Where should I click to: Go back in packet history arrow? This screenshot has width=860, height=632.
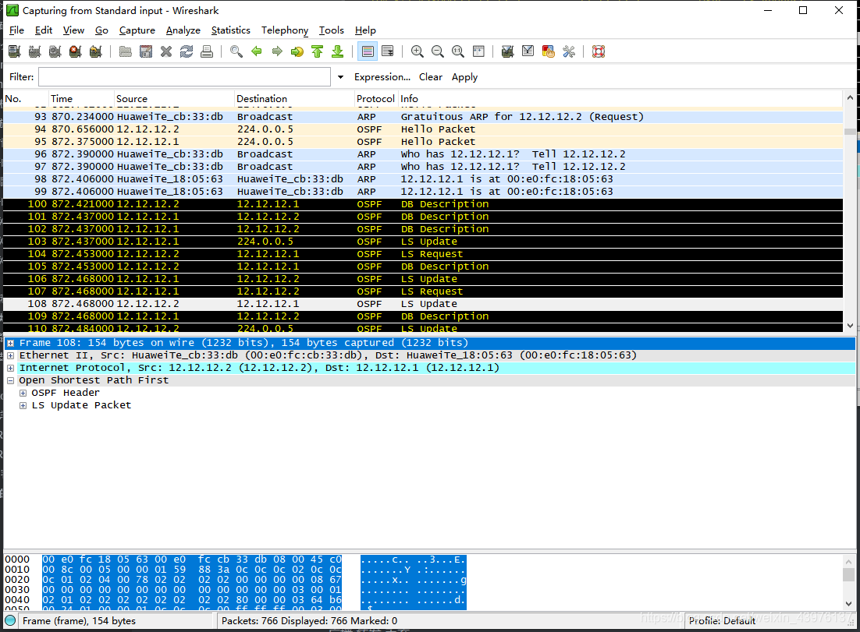coord(257,51)
